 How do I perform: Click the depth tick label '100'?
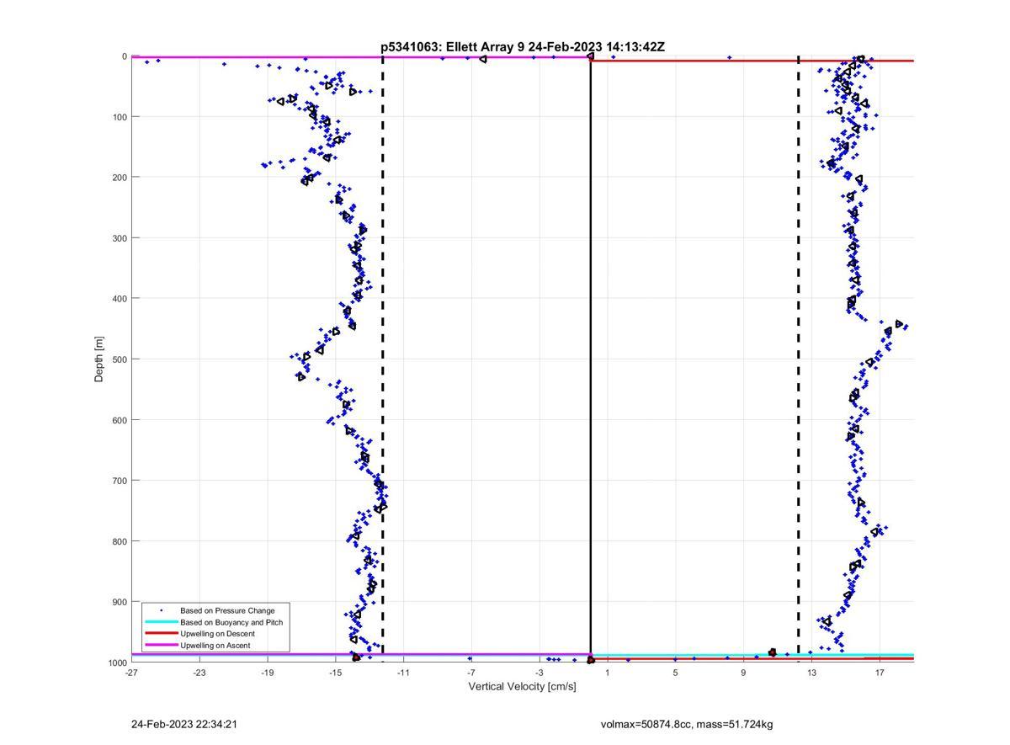click(x=120, y=116)
